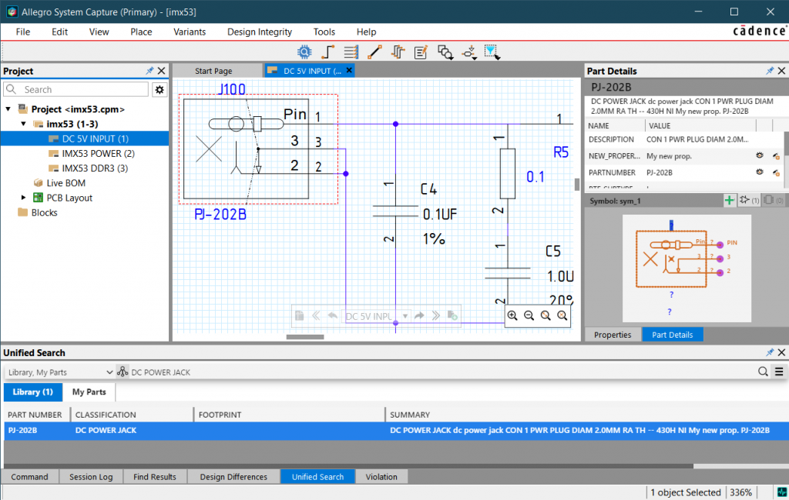Click the green plus icon in the Symbol section
789x500 pixels.
[730, 200]
